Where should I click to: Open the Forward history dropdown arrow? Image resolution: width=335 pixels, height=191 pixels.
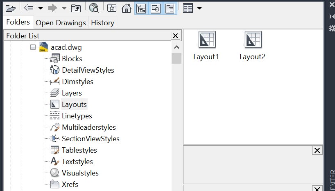[64, 8]
